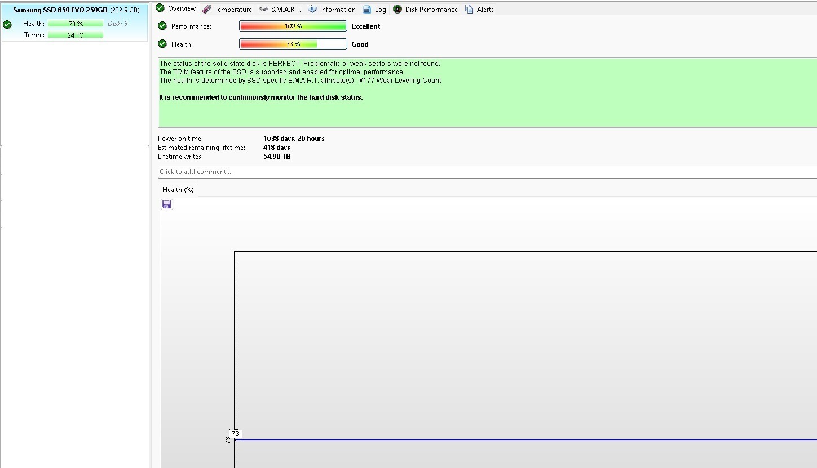Open the Disk Performance tab
Viewport: 817px width, 468px height.
point(426,9)
